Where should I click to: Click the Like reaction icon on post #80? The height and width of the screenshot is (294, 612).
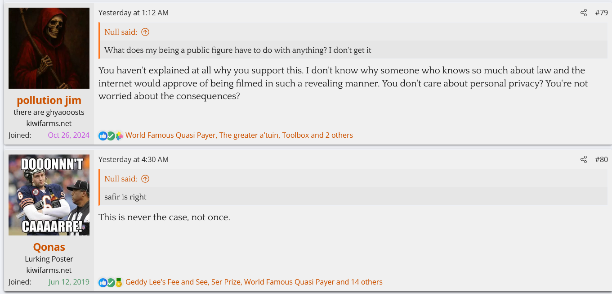click(103, 282)
